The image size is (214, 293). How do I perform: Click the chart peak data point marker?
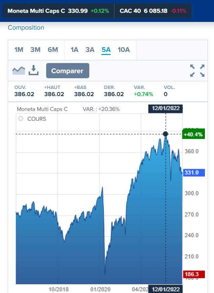165,134
